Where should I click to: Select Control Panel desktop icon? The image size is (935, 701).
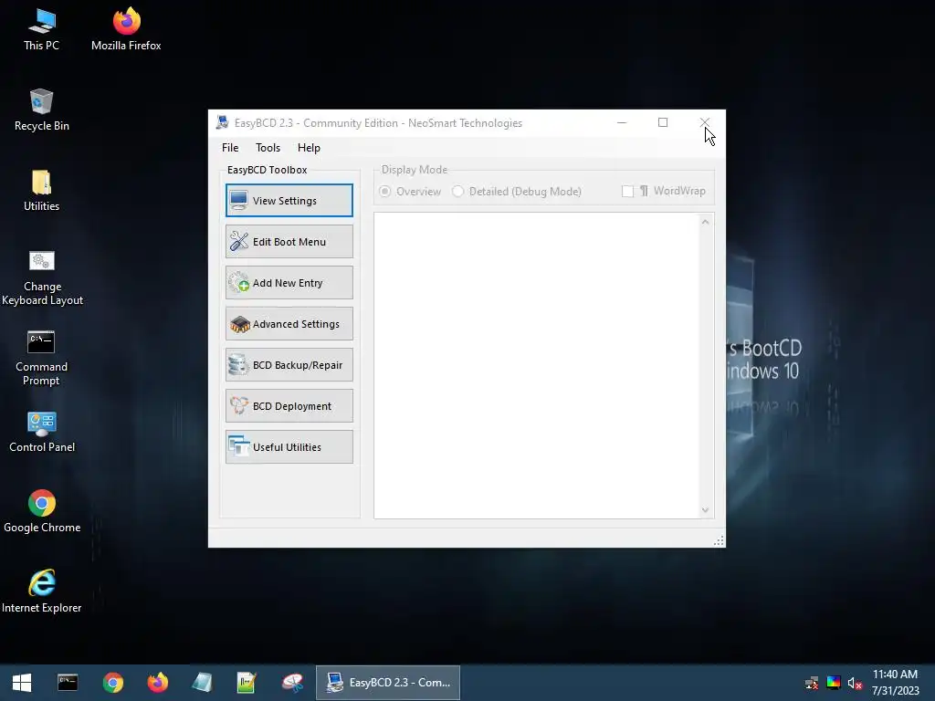42,432
